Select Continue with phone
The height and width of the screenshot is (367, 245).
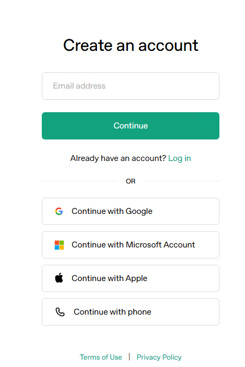point(131,312)
